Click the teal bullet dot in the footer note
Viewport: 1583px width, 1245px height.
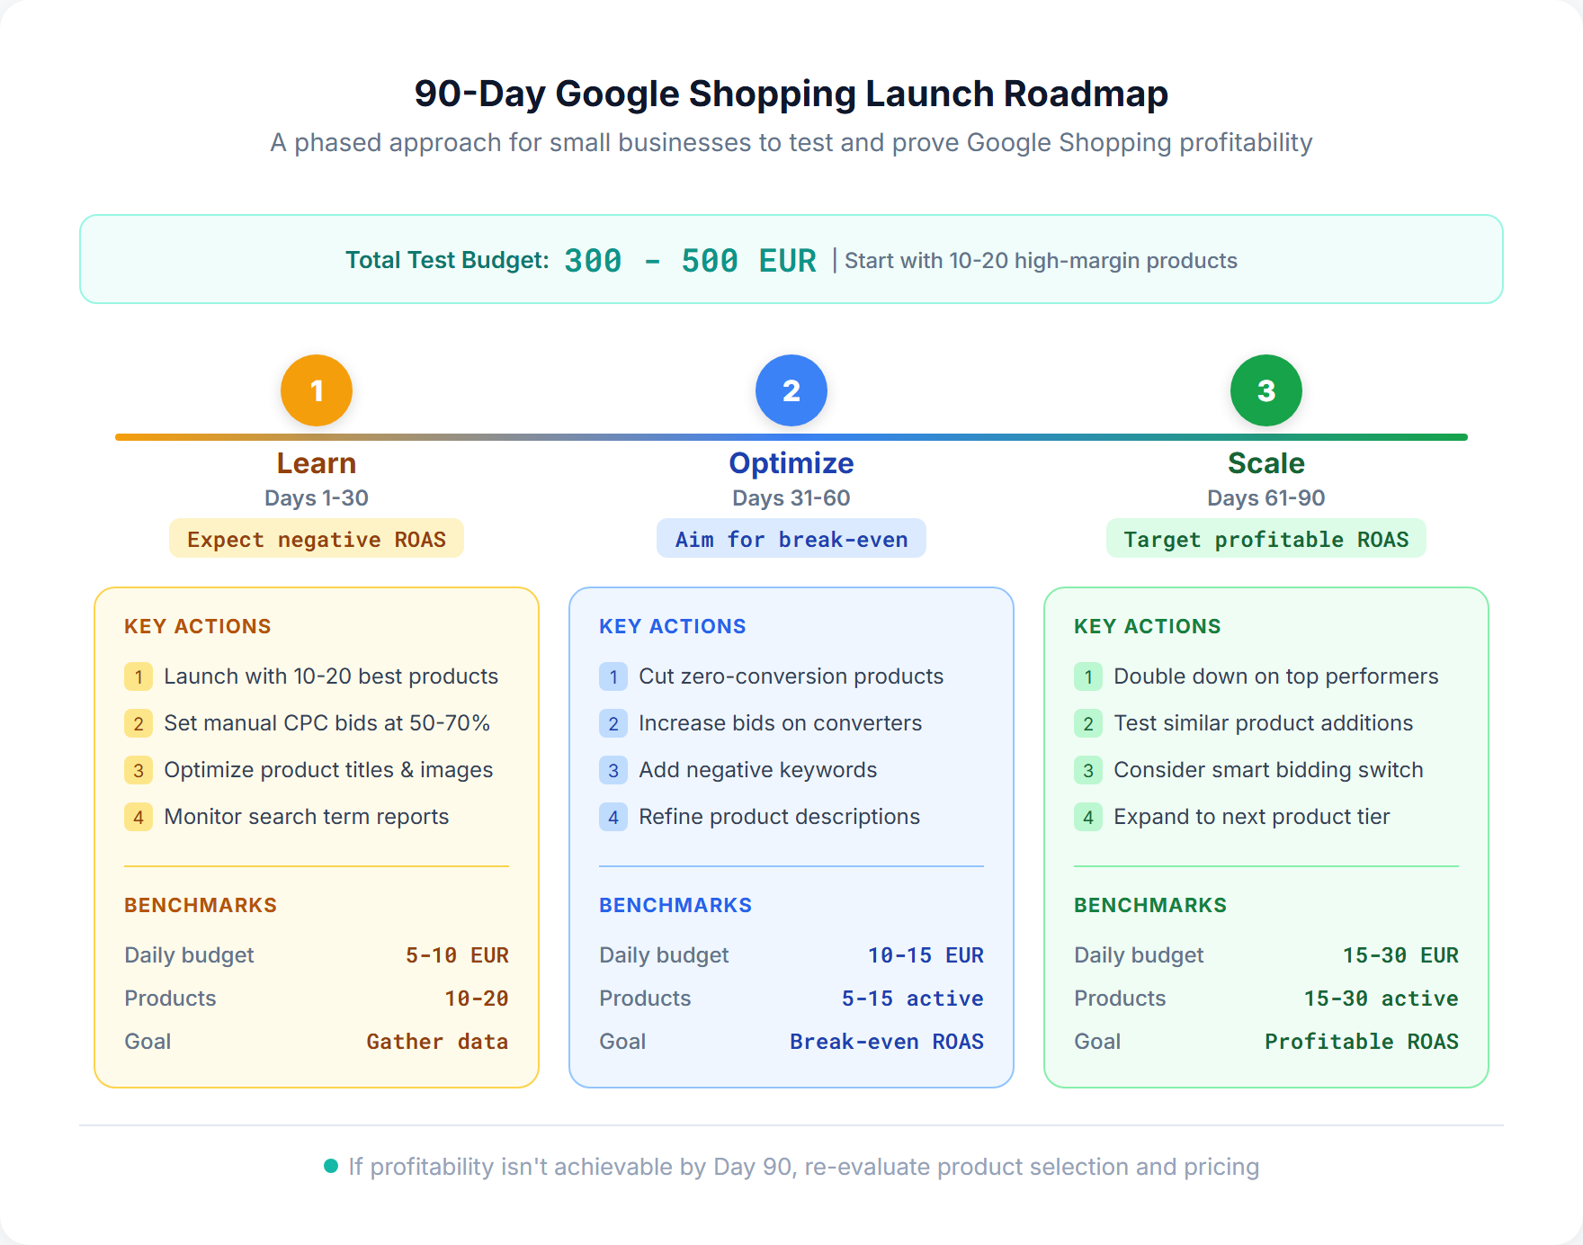point(330,1167)
